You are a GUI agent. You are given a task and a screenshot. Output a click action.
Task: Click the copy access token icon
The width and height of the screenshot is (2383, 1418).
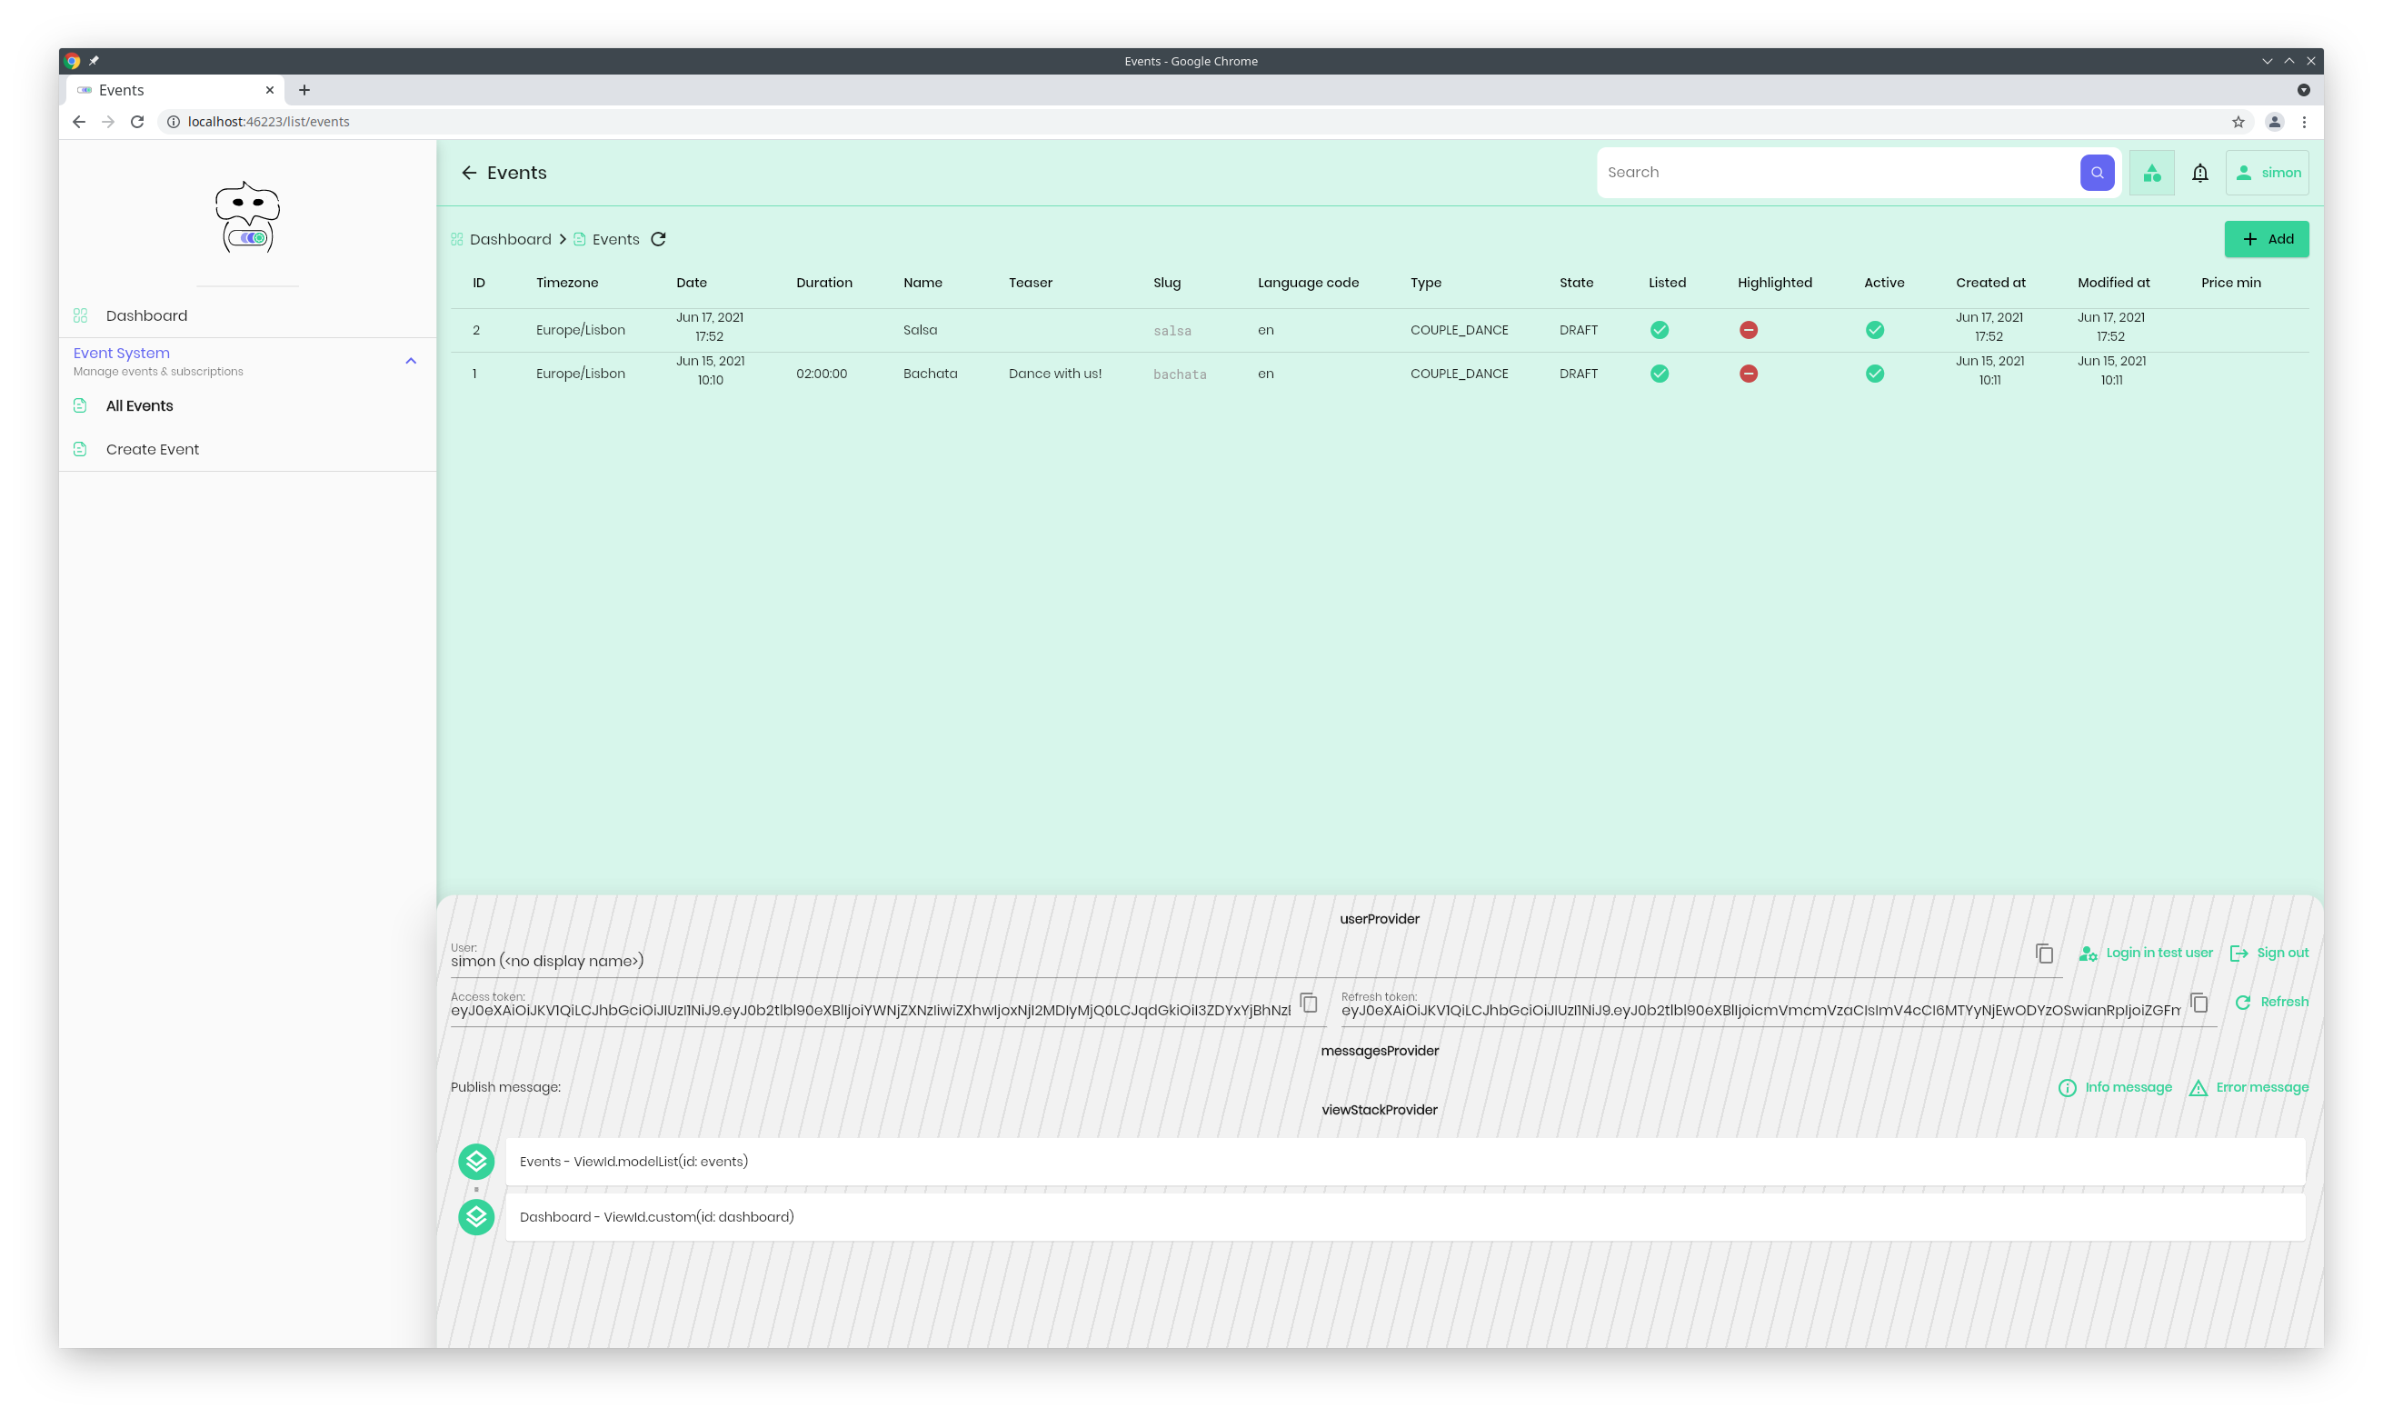tap(1310, 1003)
